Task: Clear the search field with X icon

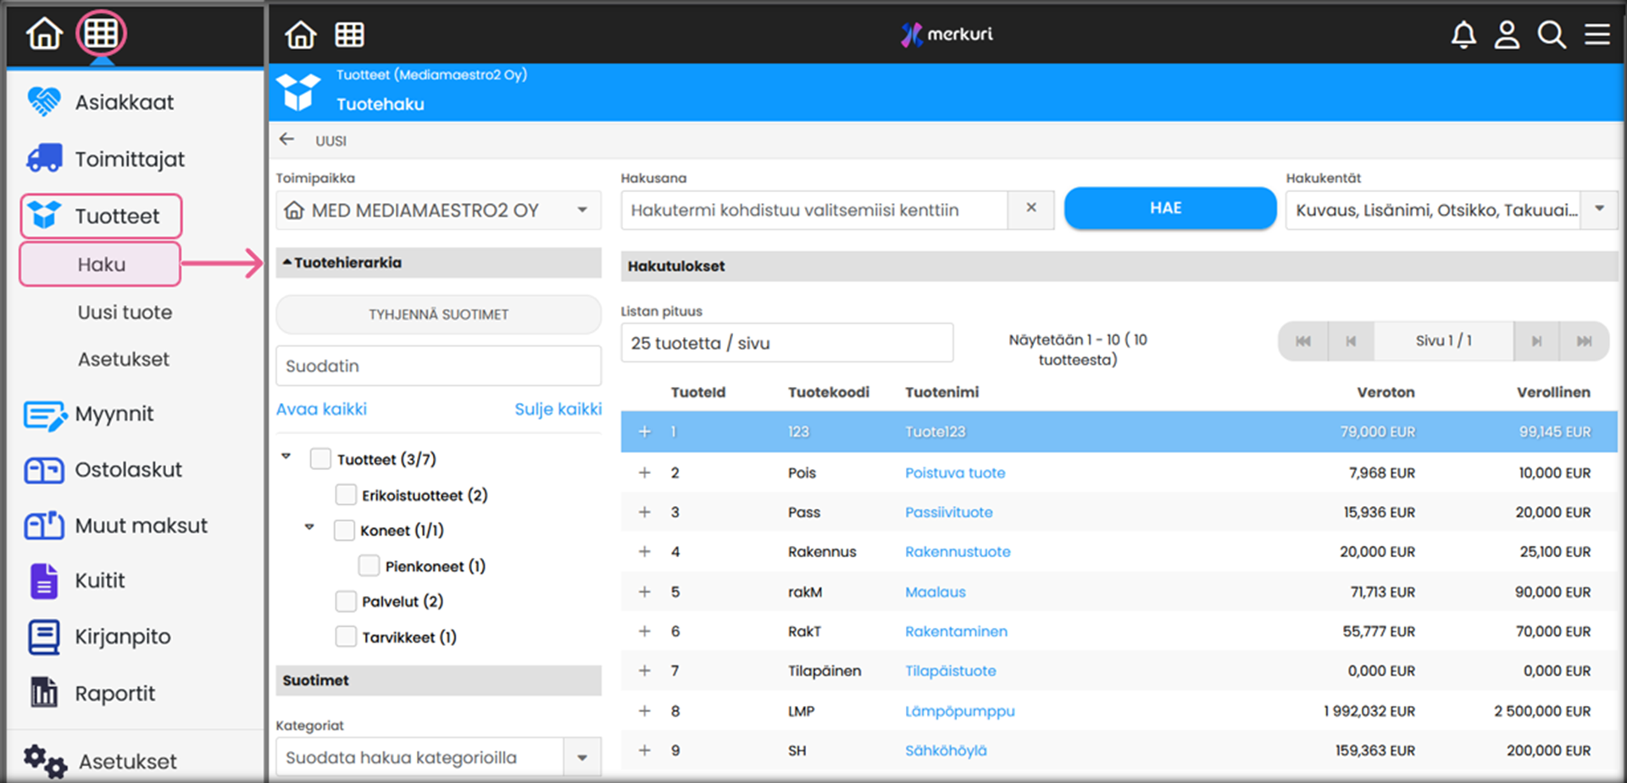Action: pos(1031,208)
